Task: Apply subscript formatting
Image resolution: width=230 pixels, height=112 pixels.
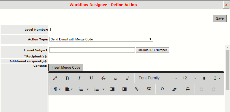Action: coord(116,79)
